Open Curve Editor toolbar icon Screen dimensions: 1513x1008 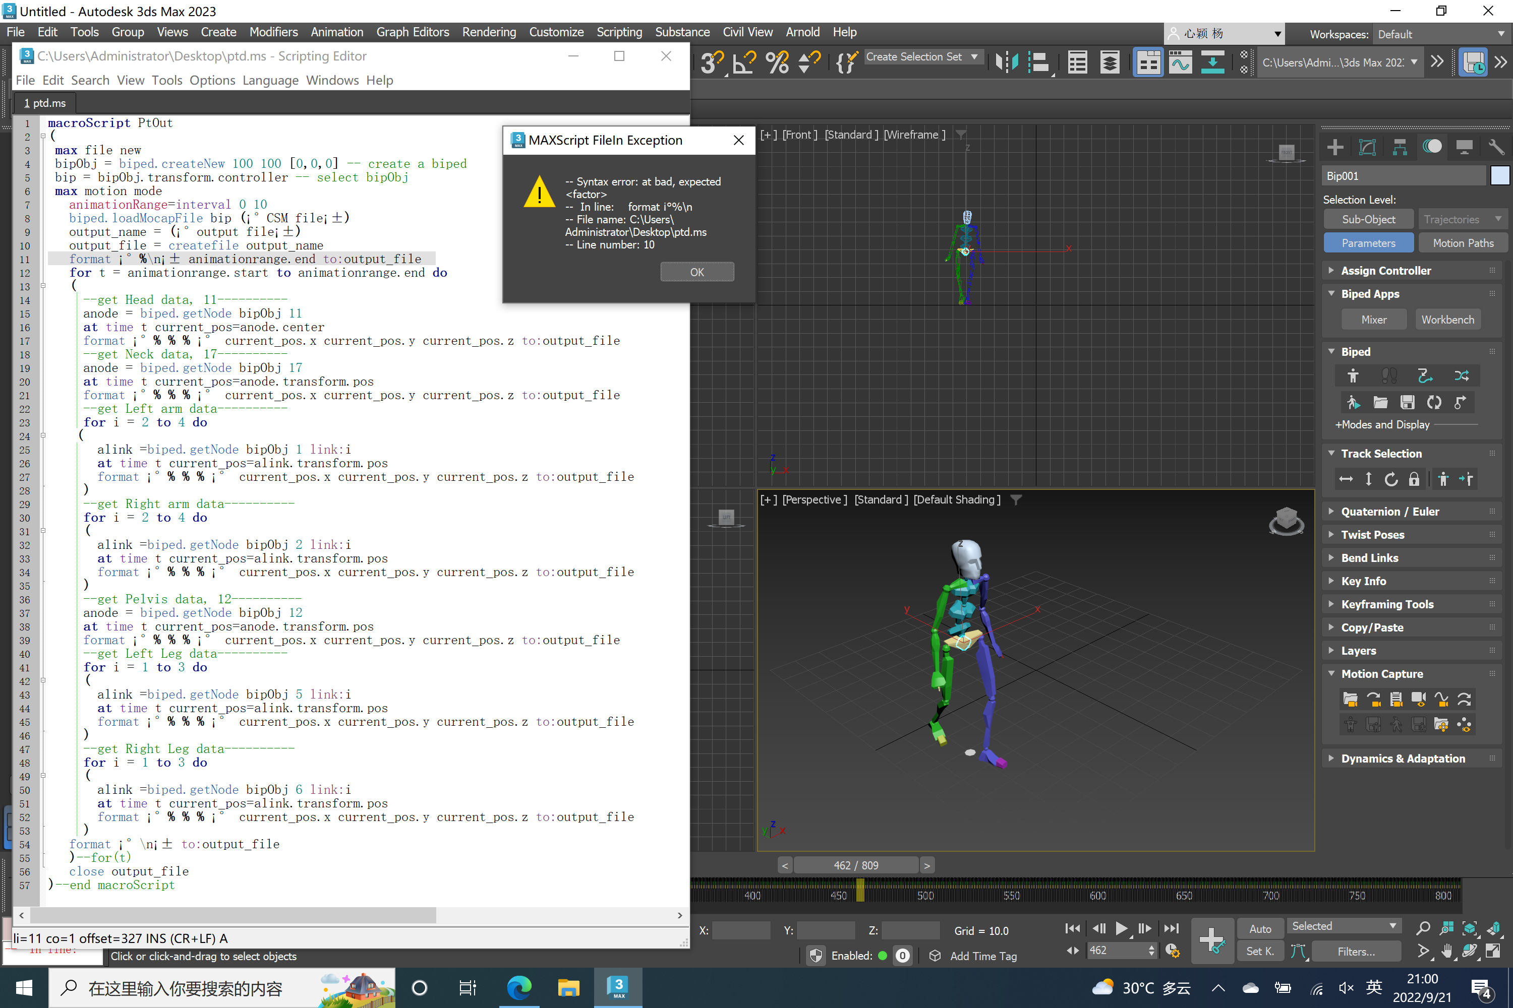(1180, 62)
